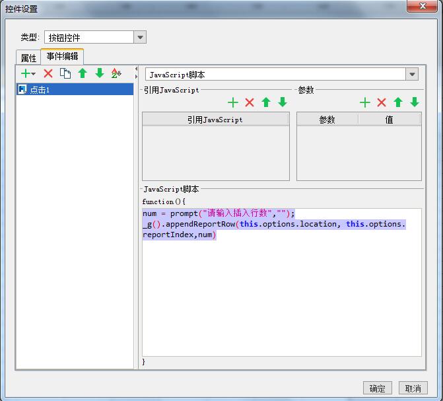Collapse the event panel with the left splitter arrow
Image resolution: width=443 pixels, height=401 pixels.
[136, 69]
